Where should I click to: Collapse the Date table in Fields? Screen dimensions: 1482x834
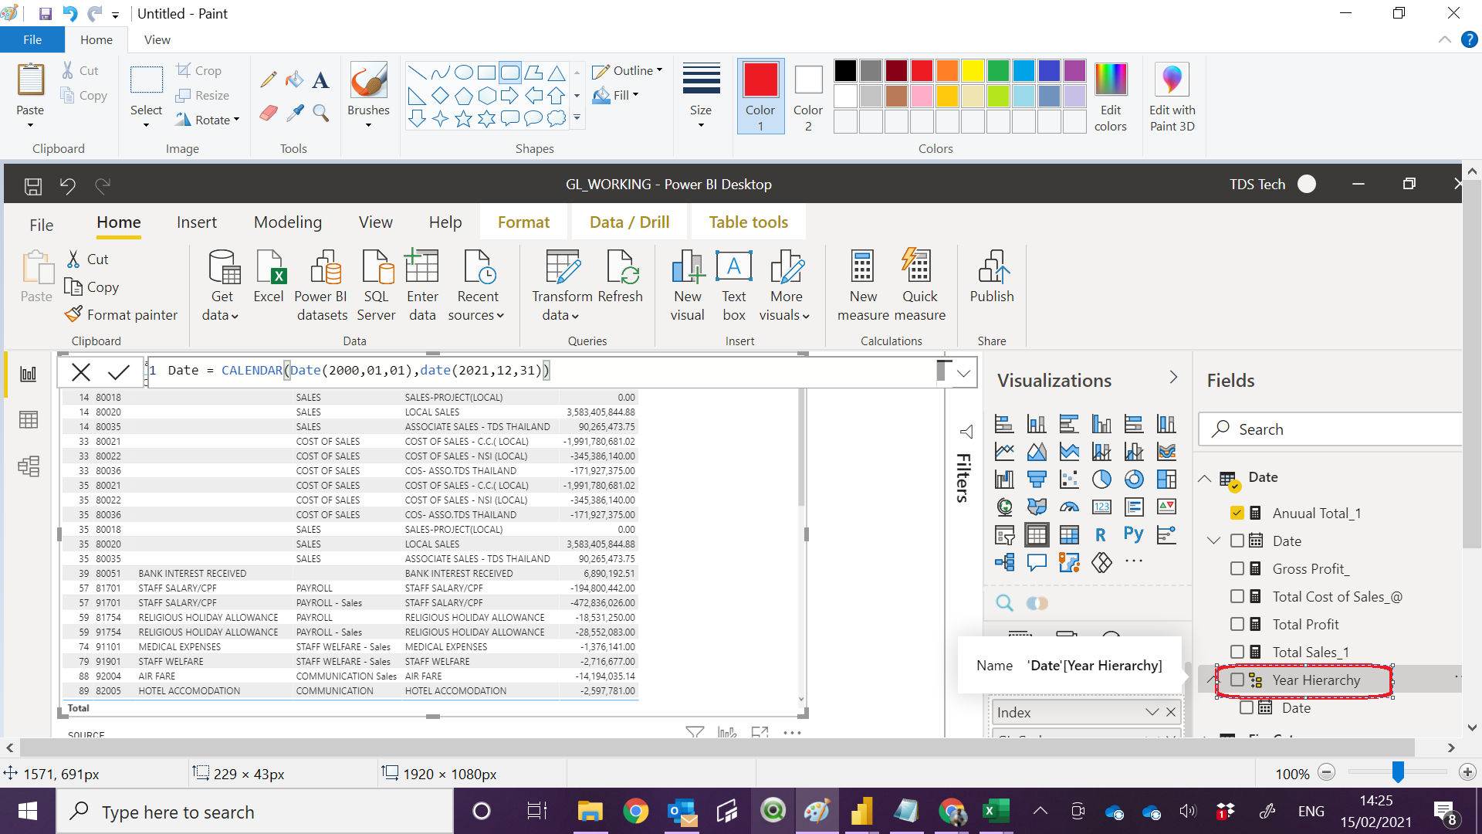tap(1205, 478)
